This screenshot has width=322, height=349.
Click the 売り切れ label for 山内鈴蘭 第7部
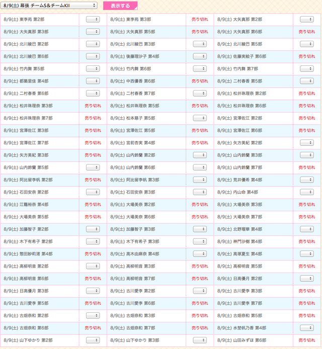coord(306,167)
